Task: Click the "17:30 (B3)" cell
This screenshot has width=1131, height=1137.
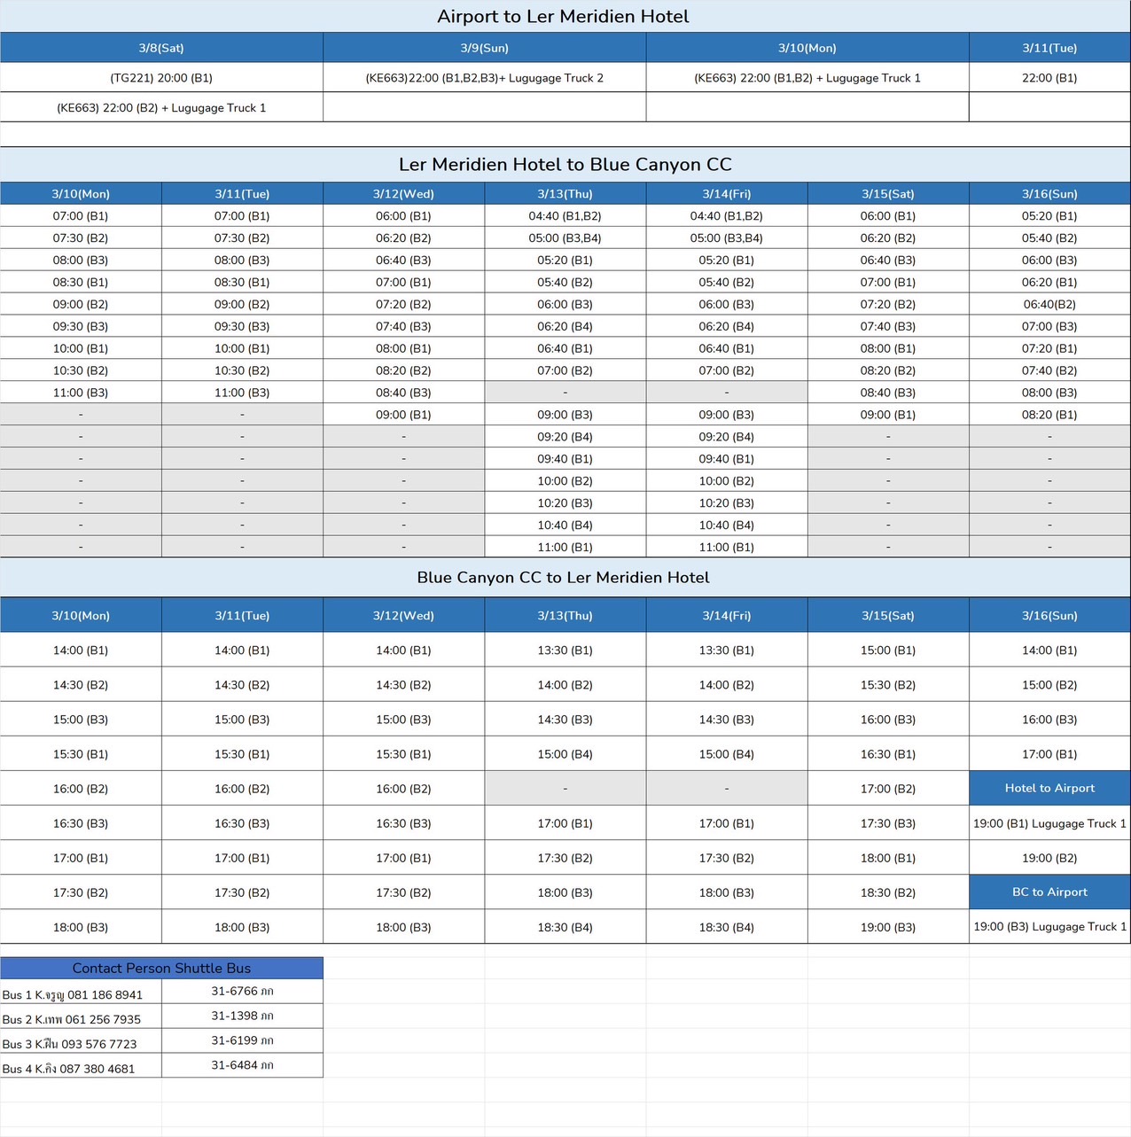Action: pyautogui.click(x=888, y=823)
